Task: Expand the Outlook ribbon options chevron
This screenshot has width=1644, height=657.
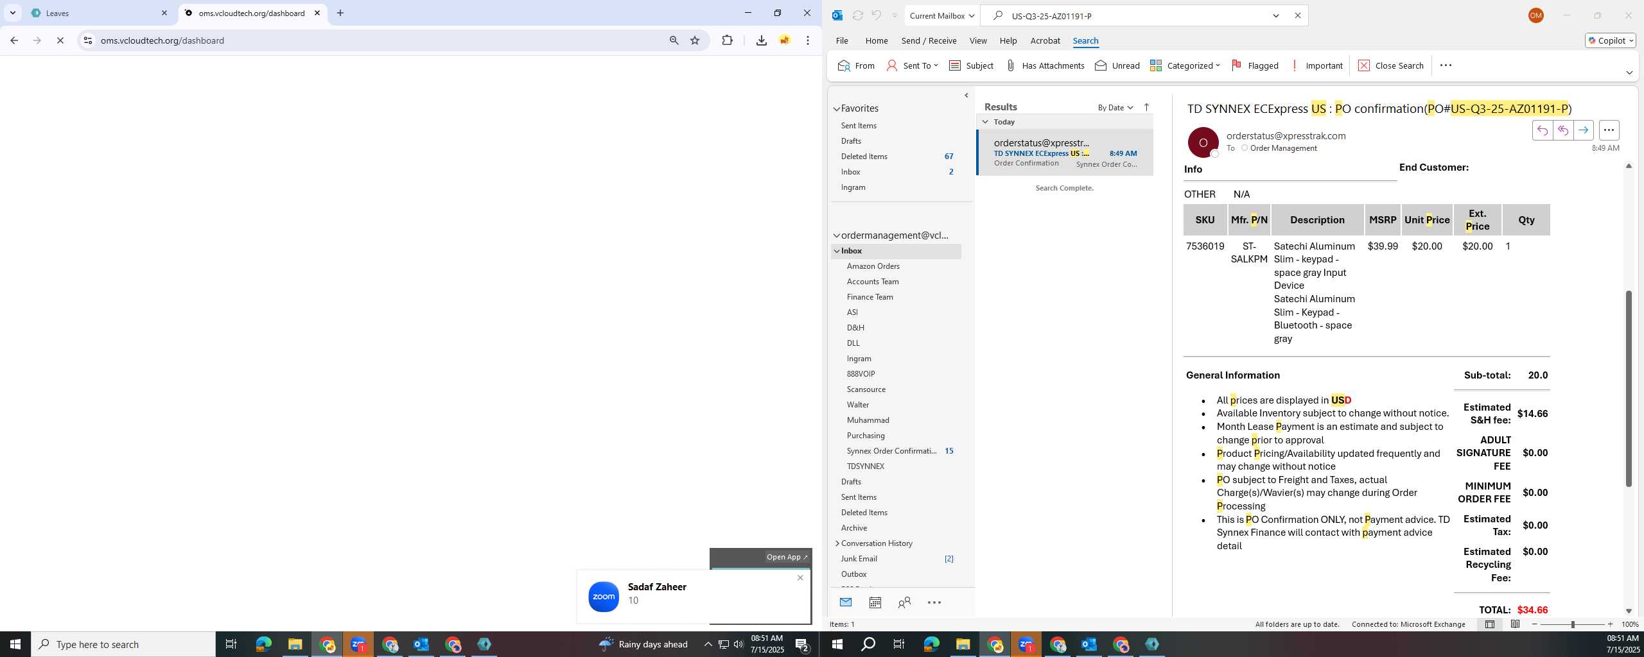Action: pos(1629,73)
